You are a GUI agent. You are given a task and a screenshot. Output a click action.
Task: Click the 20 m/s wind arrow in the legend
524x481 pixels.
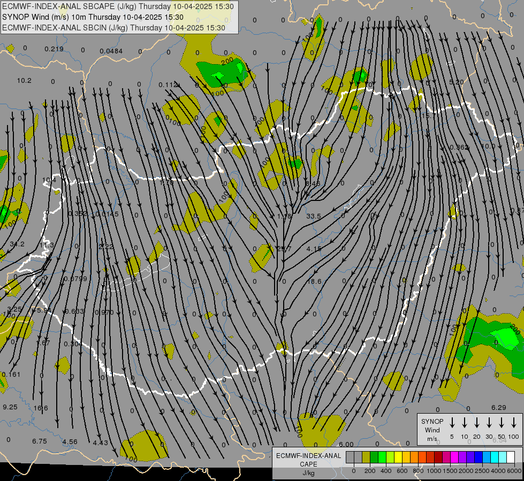click(476, 423)
